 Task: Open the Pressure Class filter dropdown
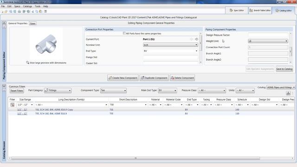[212, 90]
